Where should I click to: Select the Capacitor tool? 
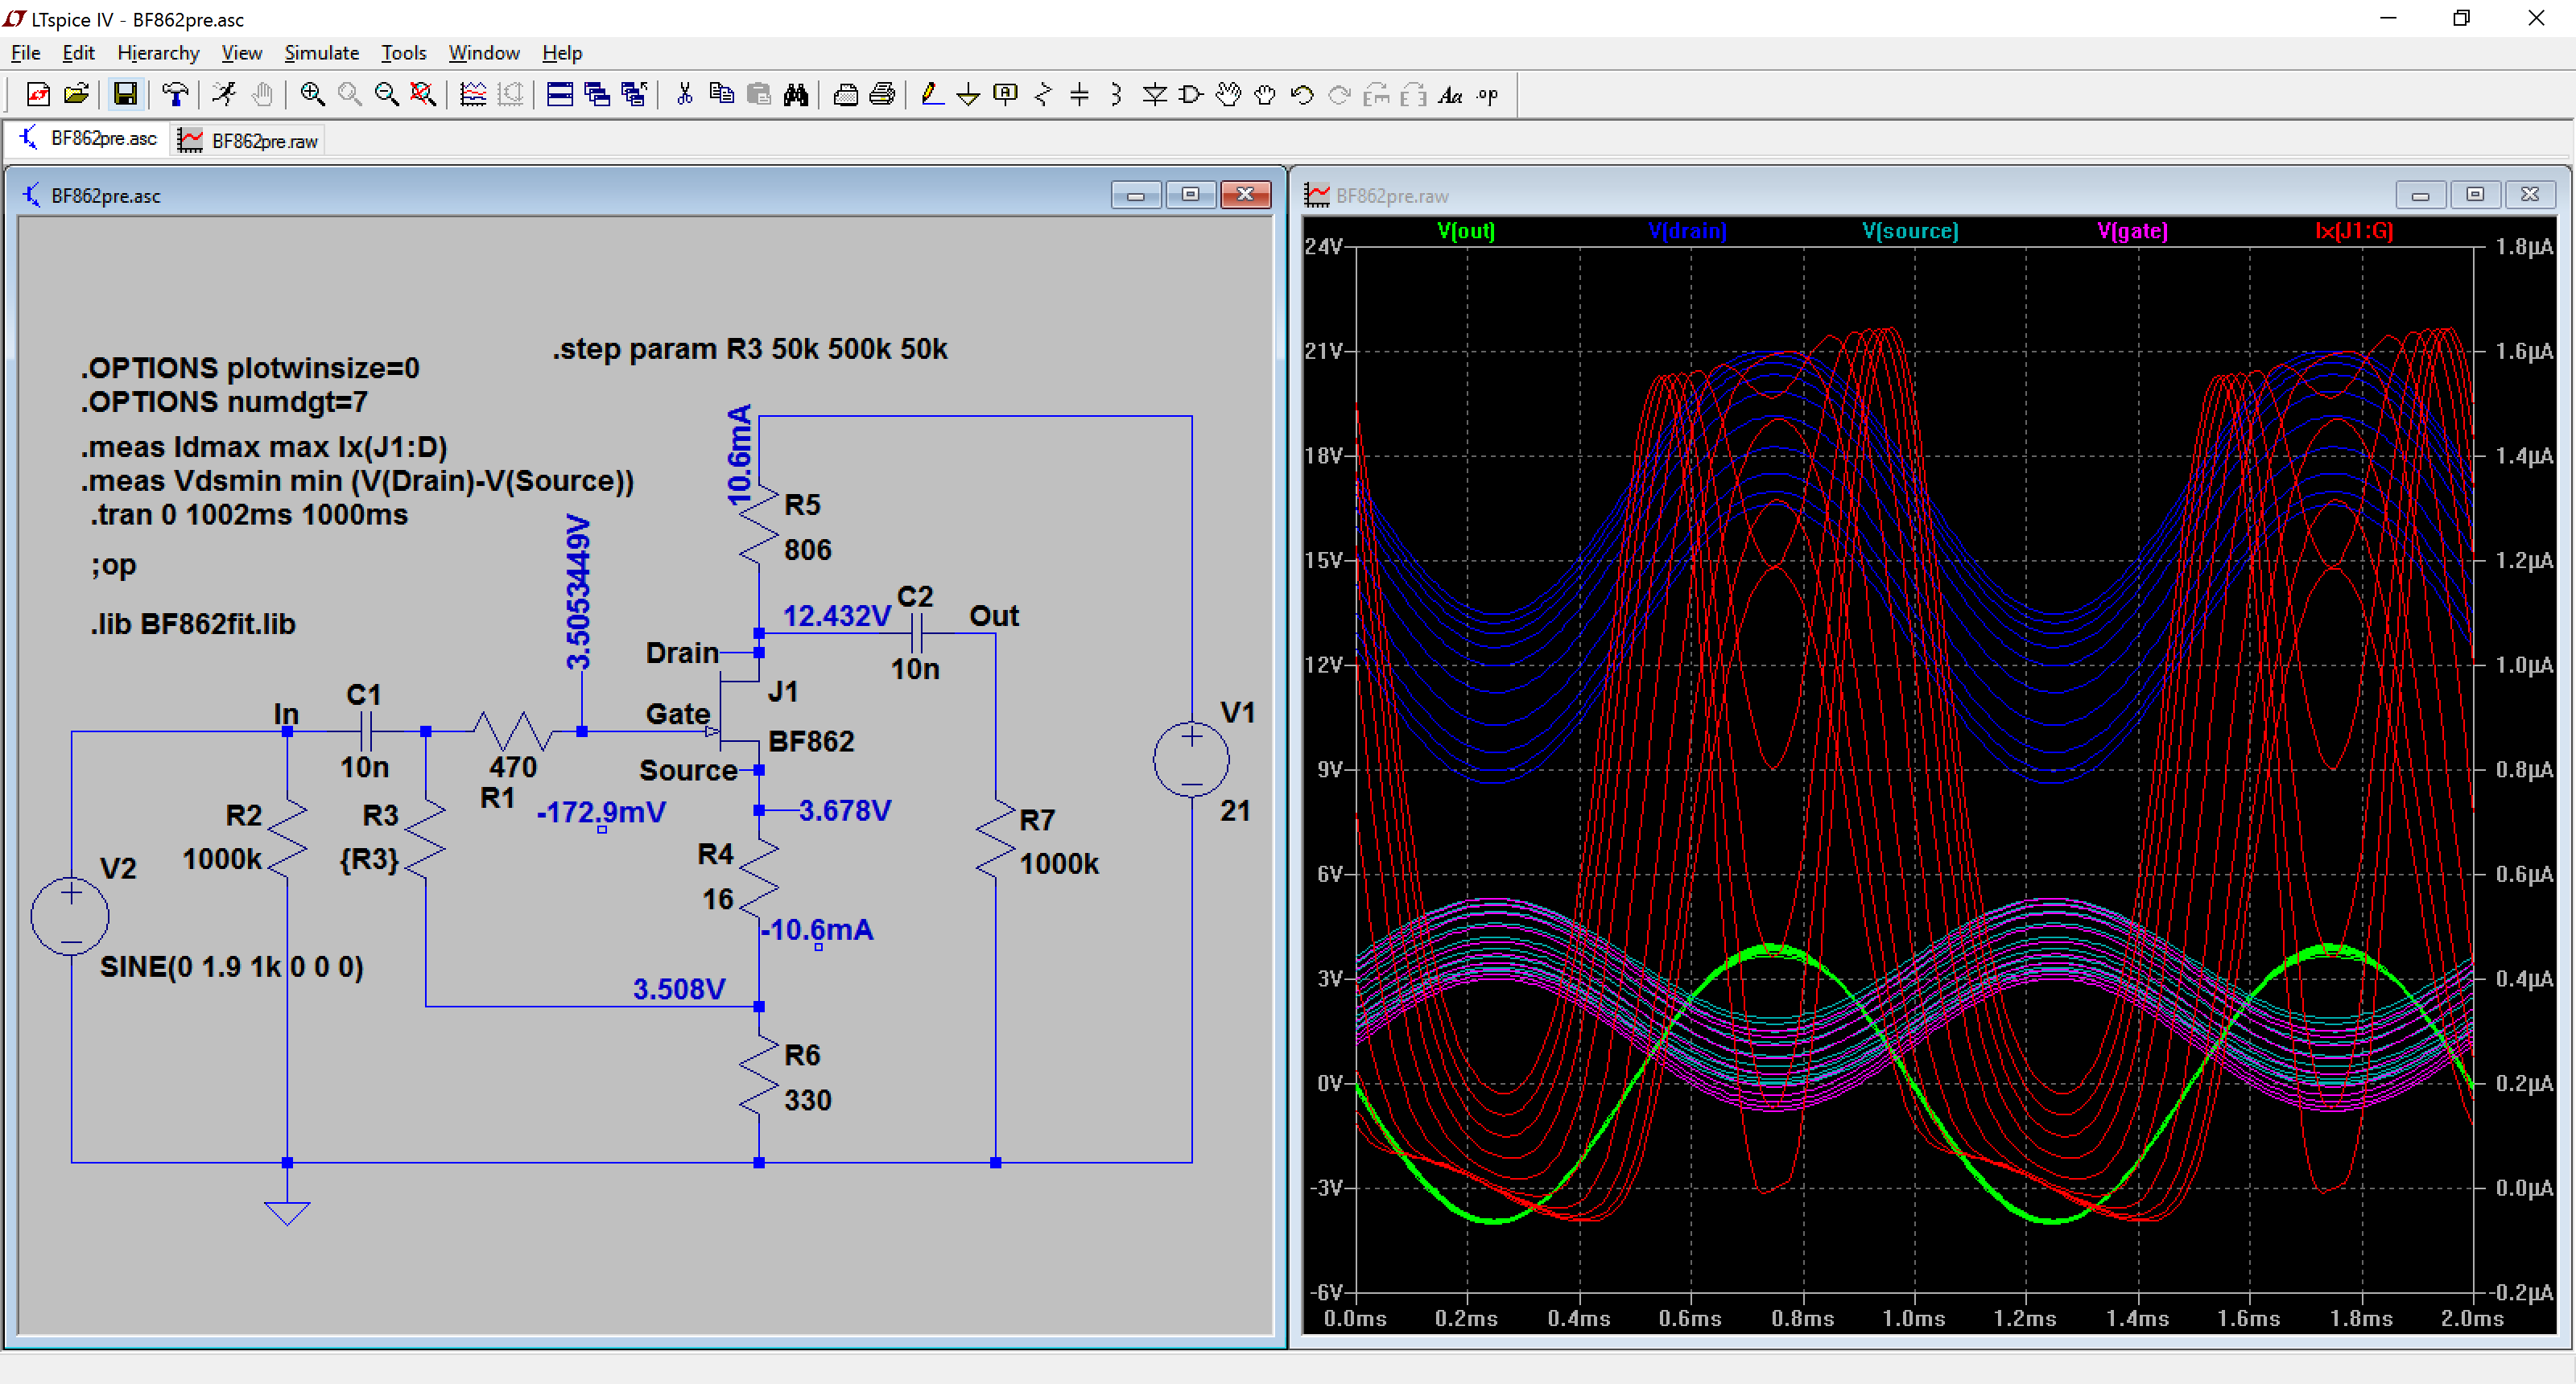[1080, 95]
